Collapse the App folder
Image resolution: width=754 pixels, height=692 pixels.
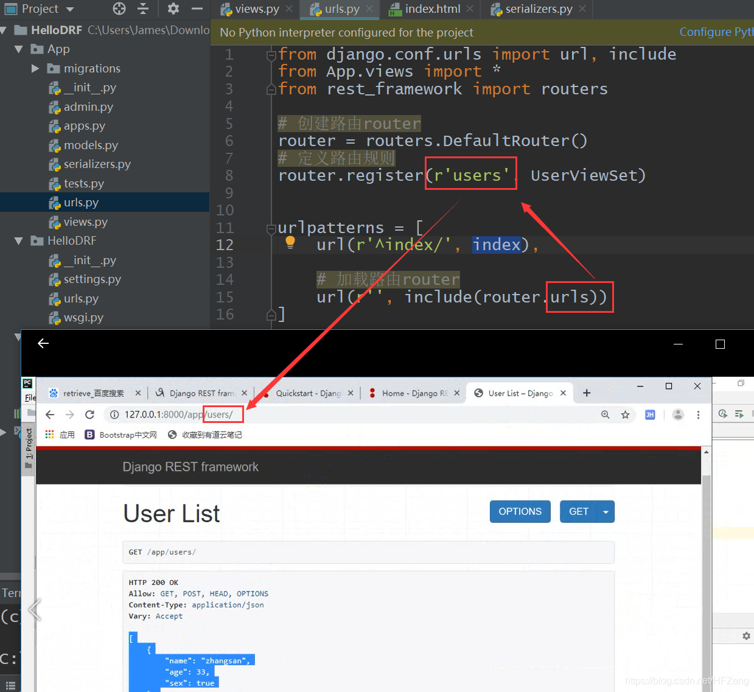[19, 49]
